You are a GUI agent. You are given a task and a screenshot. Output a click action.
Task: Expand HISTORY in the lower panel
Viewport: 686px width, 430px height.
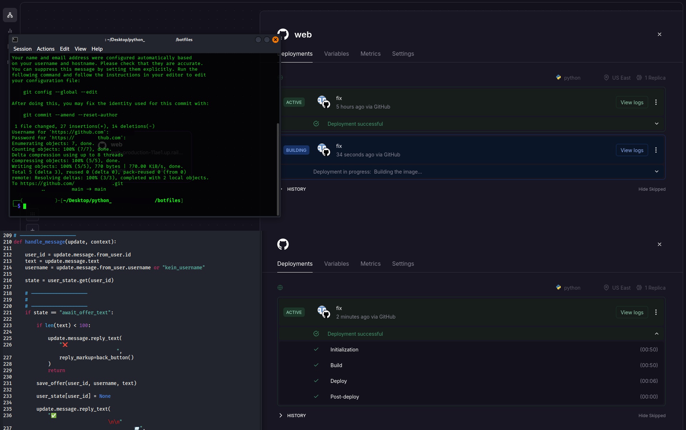coord(292,415)
